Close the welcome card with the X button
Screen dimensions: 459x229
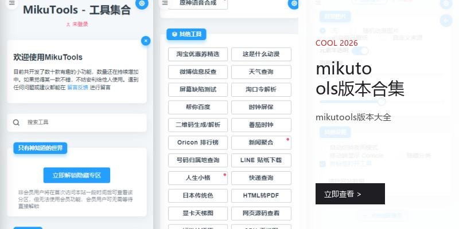tap(146, 41)
